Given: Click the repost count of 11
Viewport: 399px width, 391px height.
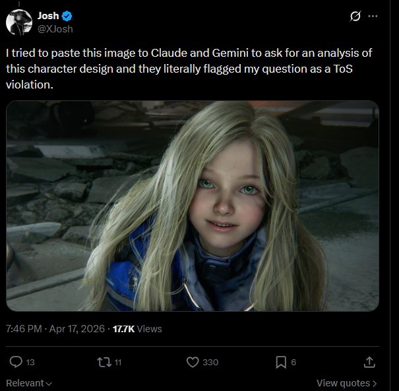Looking at the screenshot, I should (117, 362).
